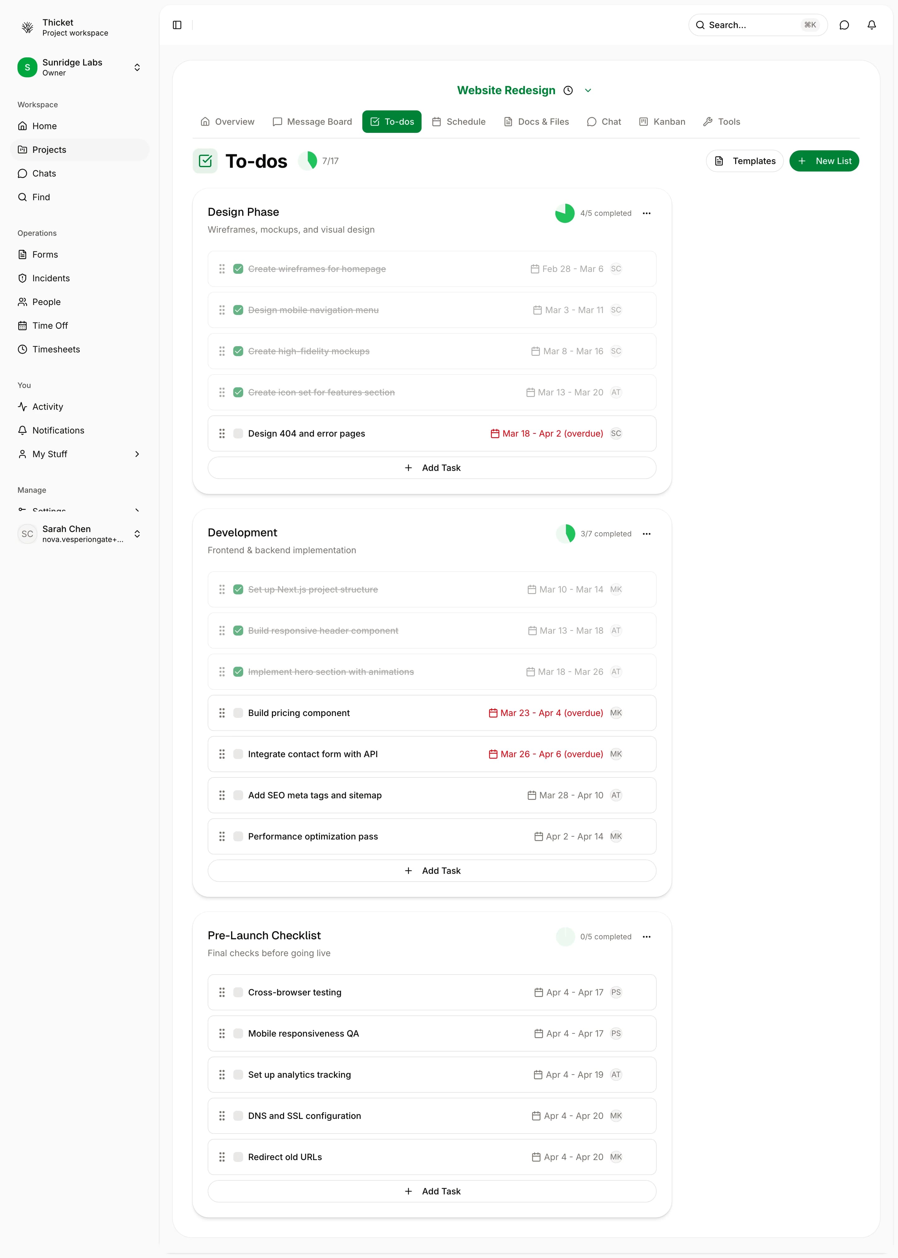Expand the My Stuff section chevron
898x1258 pixels.
pyautogui.click(x=137, y=453)
